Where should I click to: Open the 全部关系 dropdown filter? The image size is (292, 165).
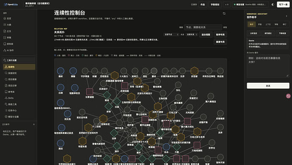pyautogui.click(x=192, y=35)
